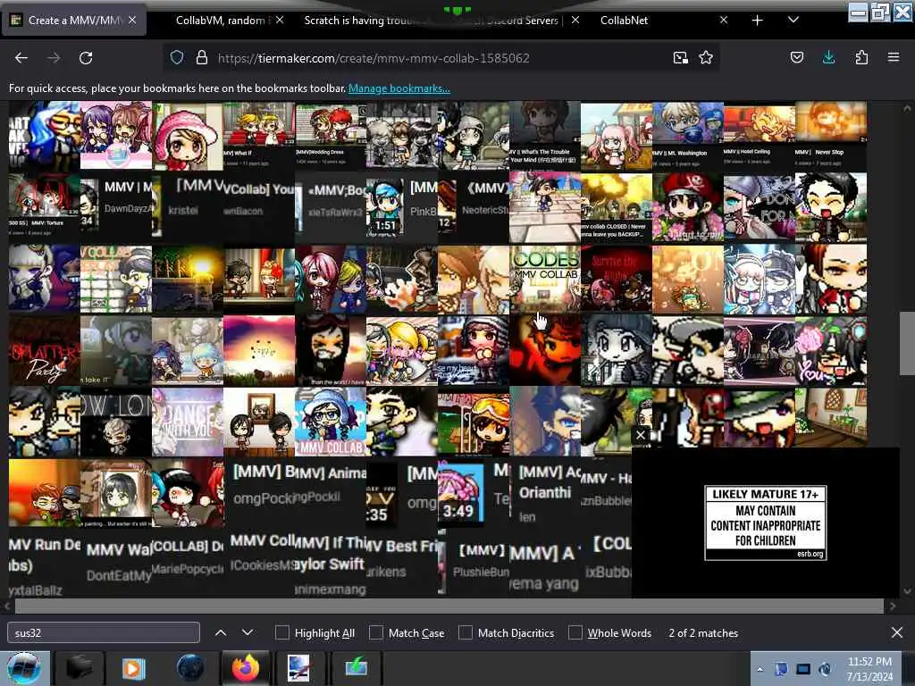The width and height of the screenshot is (915, 686).
Task: Click the forward navigation arrow
Action: click(x=54, y=58)
